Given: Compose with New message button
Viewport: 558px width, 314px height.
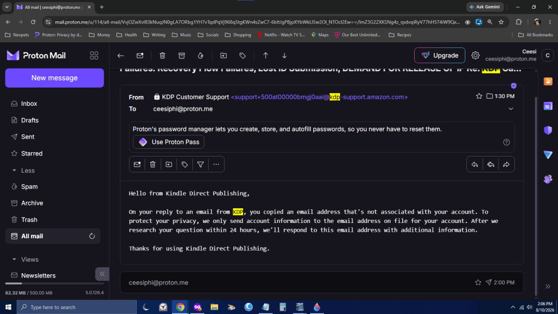Looking at the screenshot, I should coord(54,77).
